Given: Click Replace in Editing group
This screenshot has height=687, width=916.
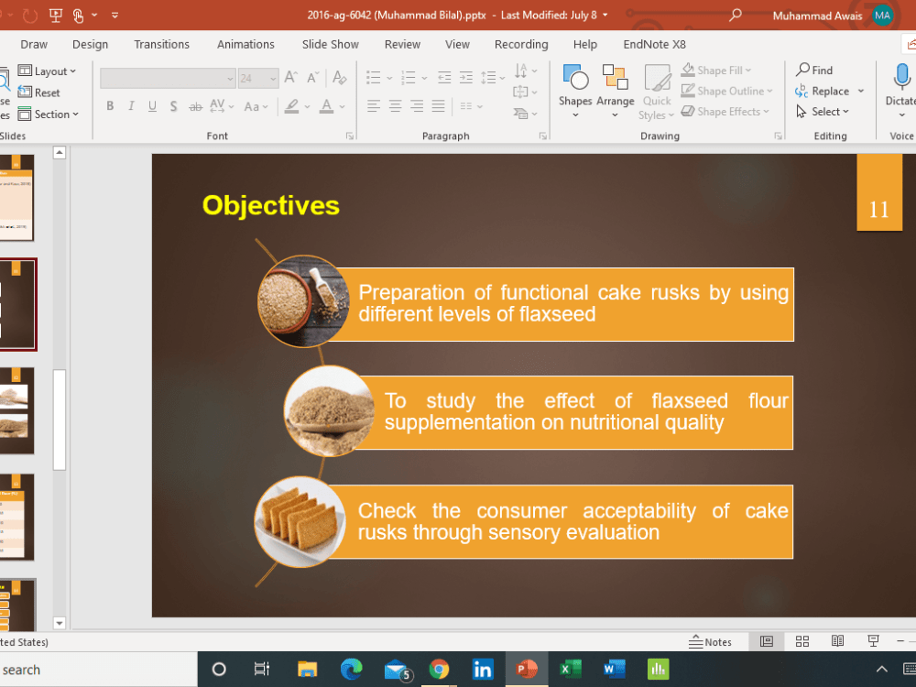Looking at the screenshot, I should [822, 91].
